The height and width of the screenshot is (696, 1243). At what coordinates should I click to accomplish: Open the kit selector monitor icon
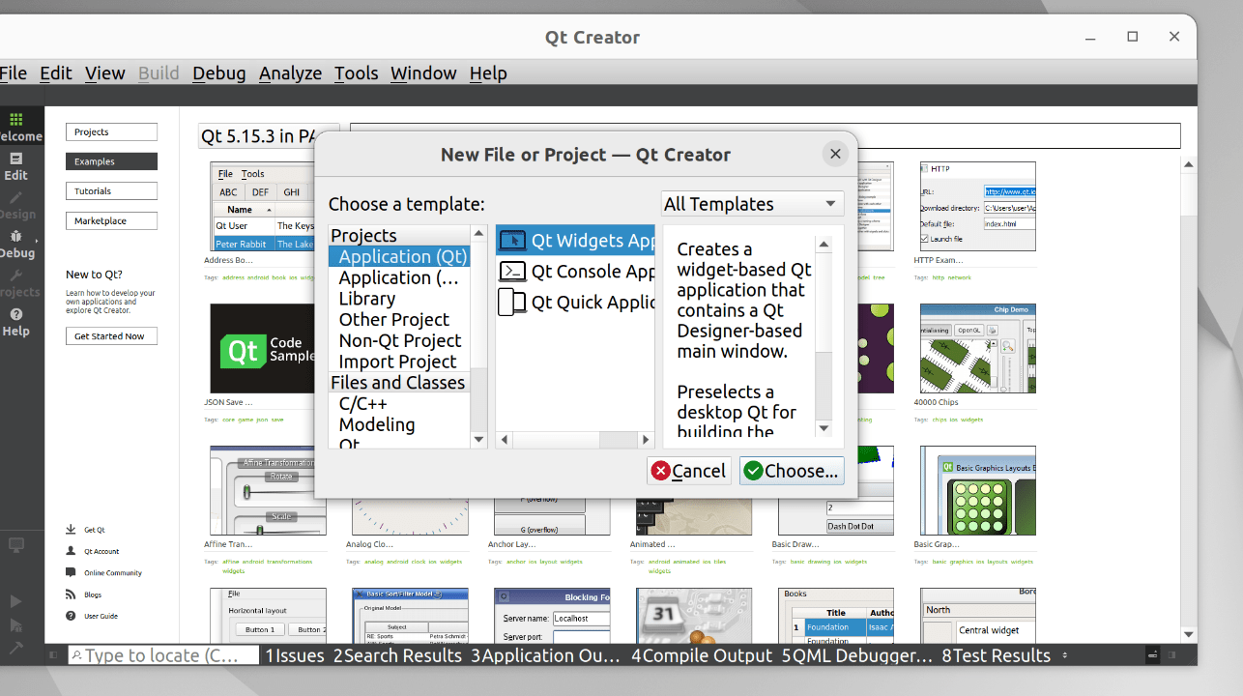click(x=16, y=545)
